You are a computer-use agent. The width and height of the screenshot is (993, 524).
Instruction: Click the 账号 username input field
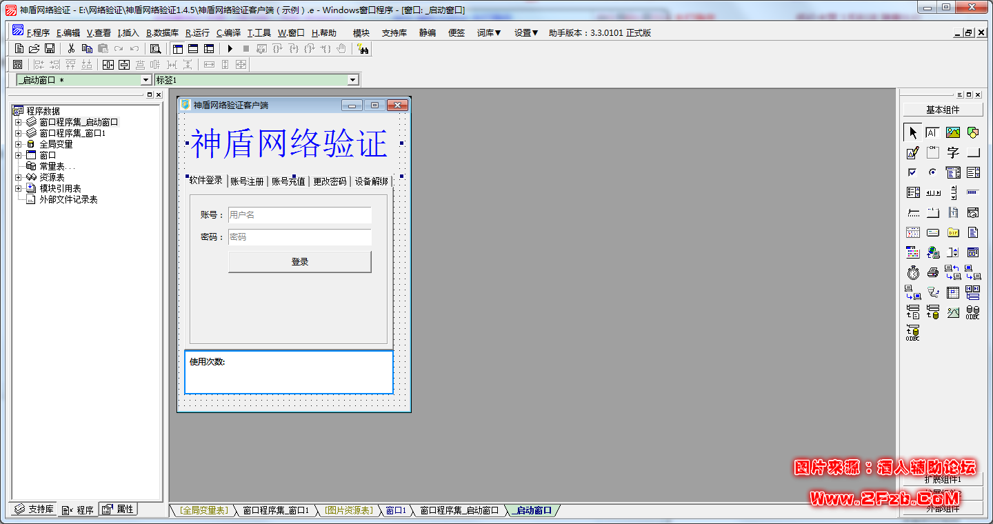[299, 215]
